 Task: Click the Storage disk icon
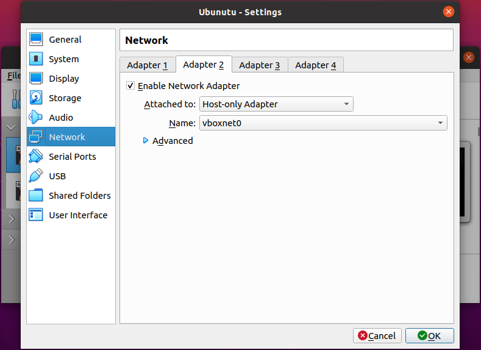36,98
